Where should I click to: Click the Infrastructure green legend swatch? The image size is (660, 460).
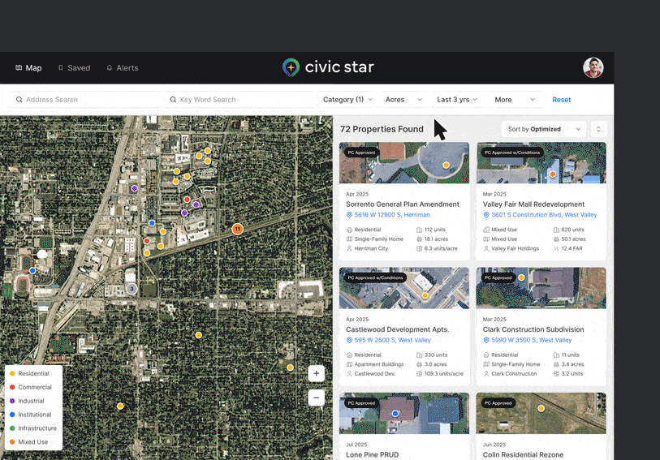coord(12,428)
